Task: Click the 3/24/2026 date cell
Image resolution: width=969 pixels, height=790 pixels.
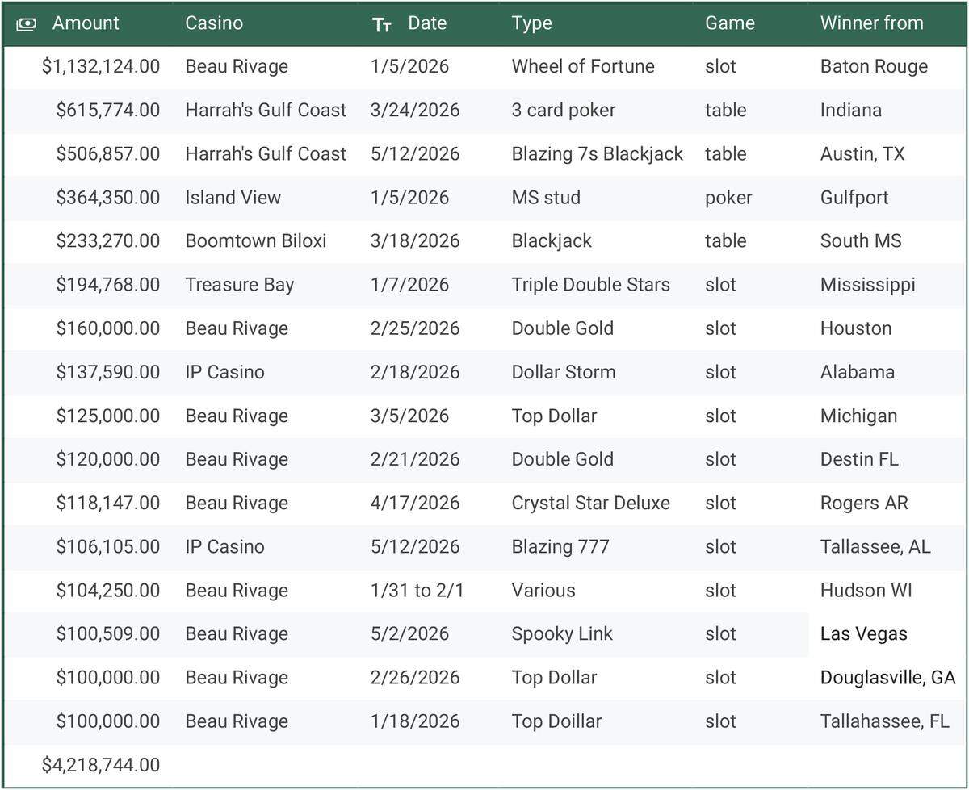Action: click(415, 110)
